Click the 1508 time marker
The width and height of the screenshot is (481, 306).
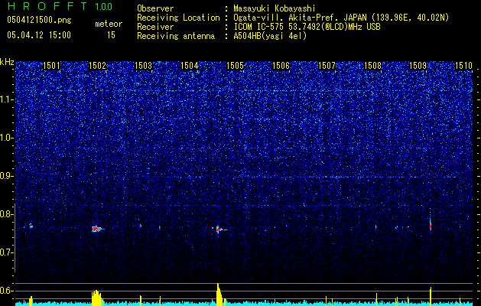click(x=372, y=66)
